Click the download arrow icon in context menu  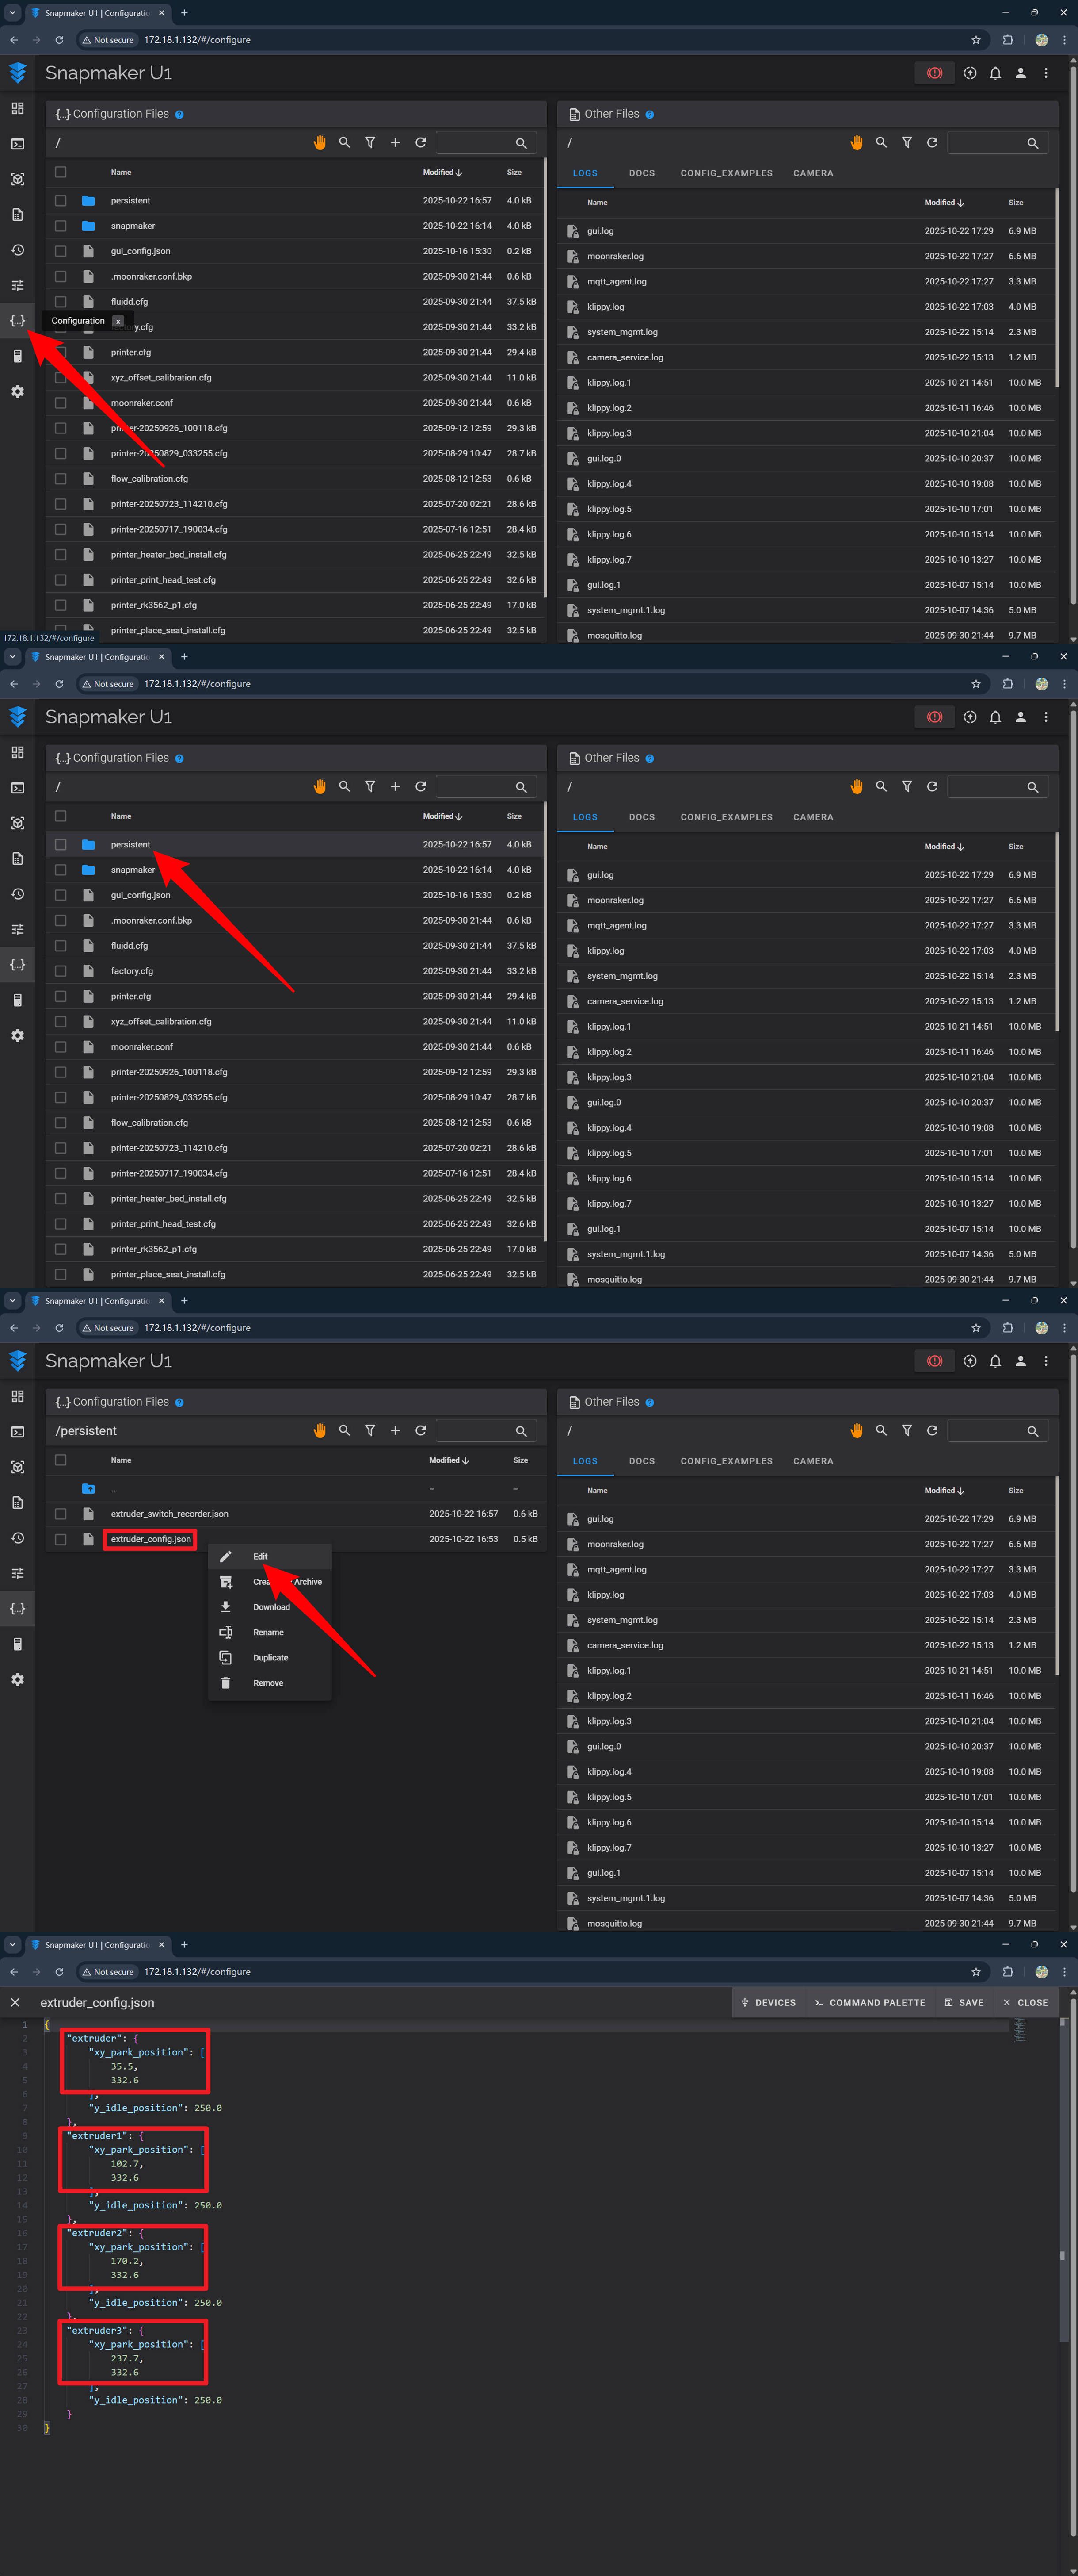coord(226,1606)
